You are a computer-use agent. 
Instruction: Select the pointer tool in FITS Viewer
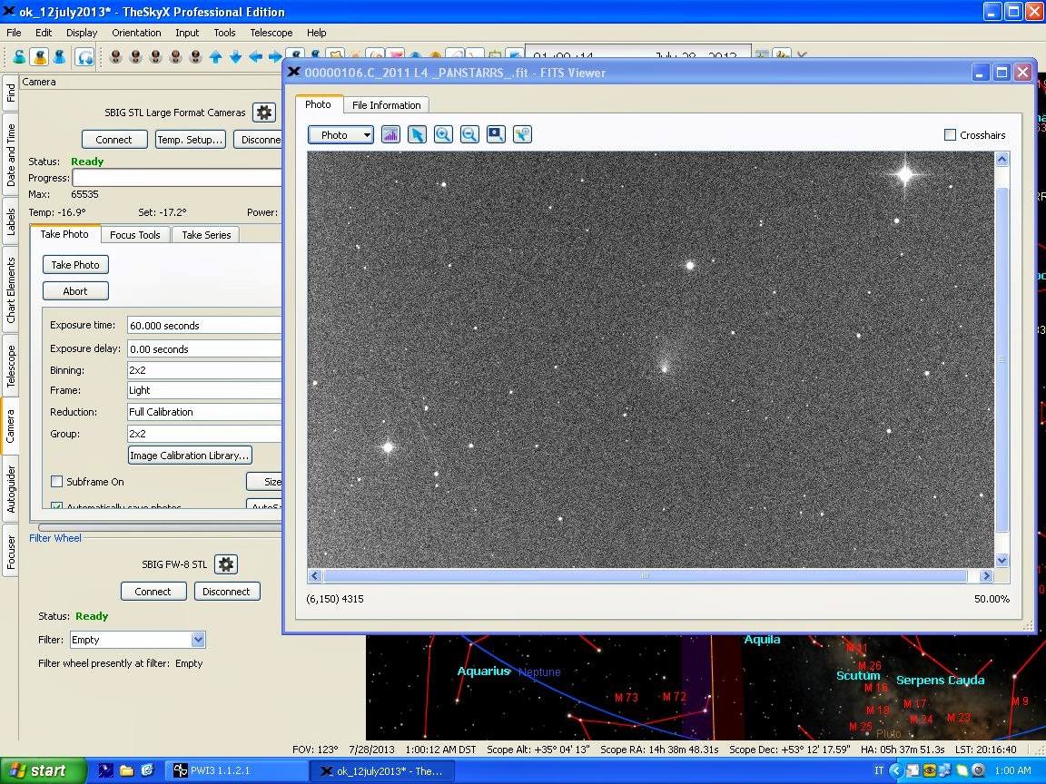pos(417,134)
